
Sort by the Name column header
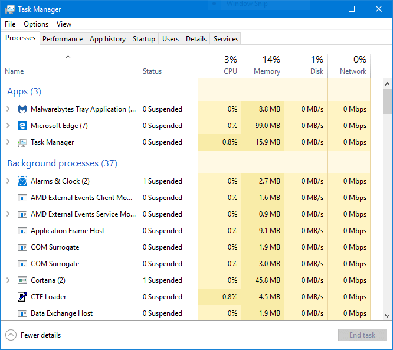point(70,66)
